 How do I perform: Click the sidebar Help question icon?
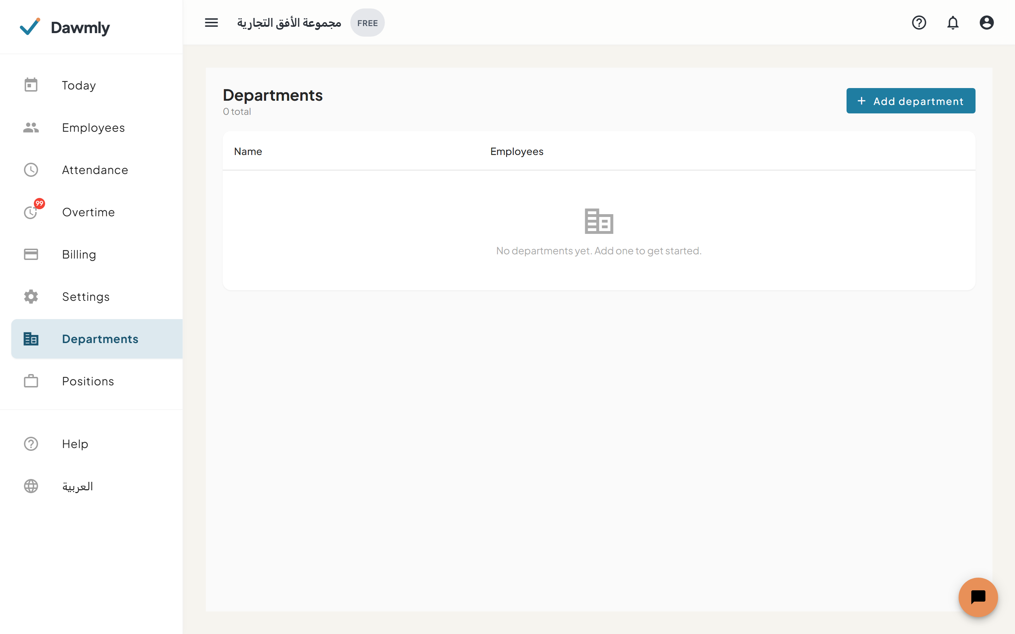(31, 444)
